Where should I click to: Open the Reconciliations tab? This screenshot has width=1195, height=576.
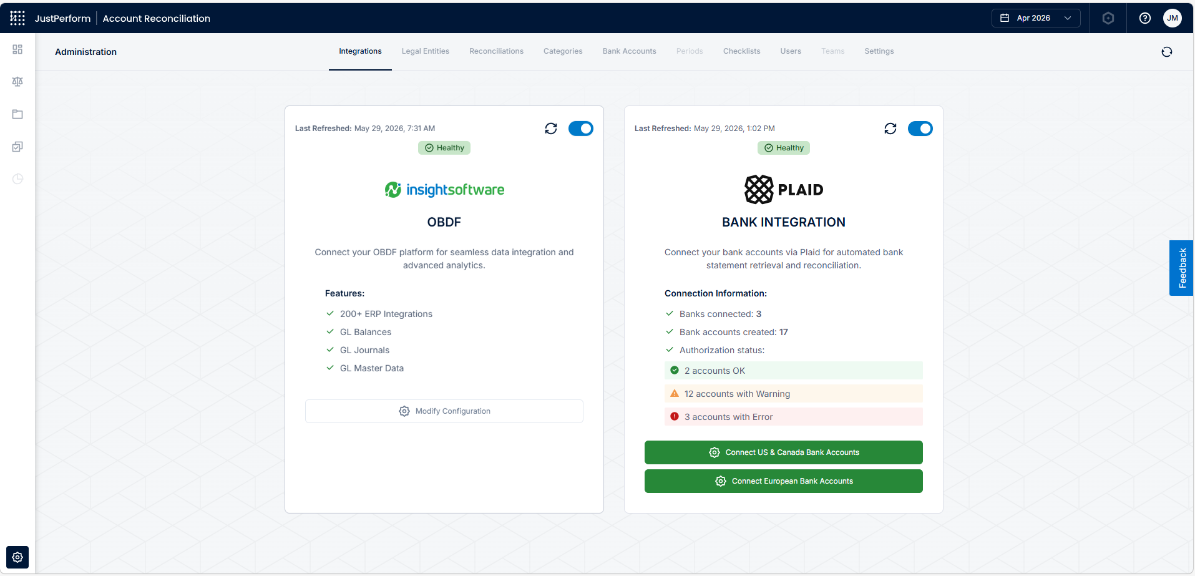[x=497, y=51]
